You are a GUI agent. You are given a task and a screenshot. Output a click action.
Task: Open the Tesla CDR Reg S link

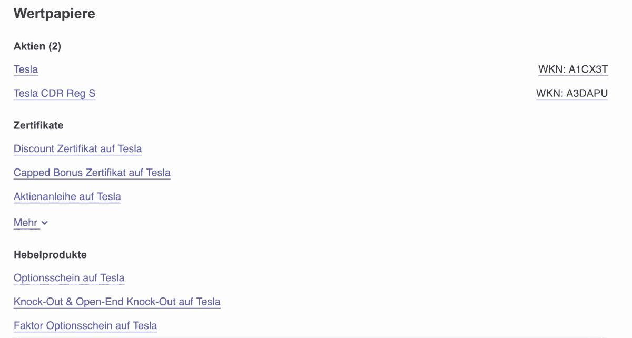coord(54,94)
